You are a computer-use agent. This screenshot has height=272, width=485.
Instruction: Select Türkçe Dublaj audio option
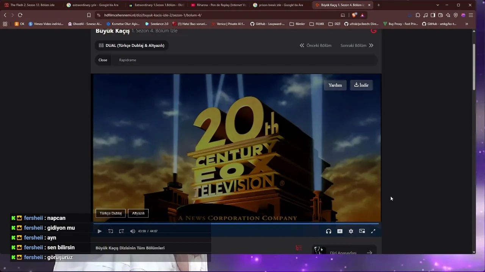pyautogui.click(x=111, y=213)
